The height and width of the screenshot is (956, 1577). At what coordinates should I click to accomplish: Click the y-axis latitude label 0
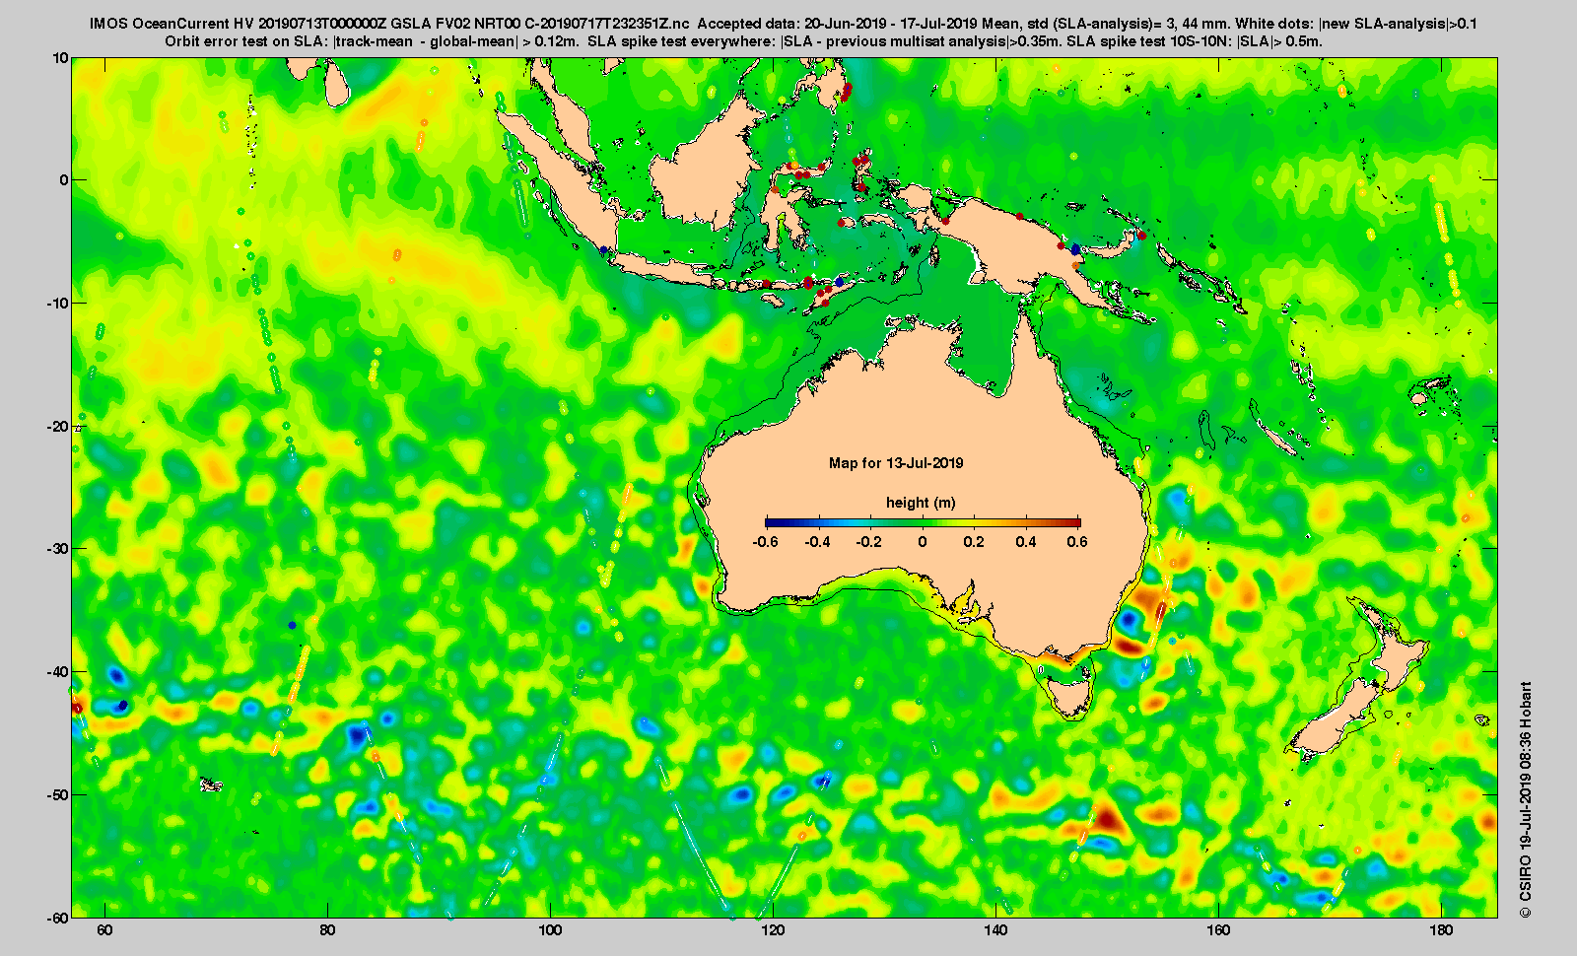coord(65,180)
